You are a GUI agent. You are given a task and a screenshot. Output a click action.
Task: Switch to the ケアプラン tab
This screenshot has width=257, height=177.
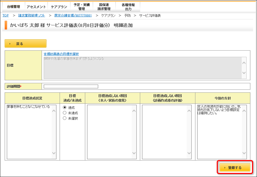[59, 7]
